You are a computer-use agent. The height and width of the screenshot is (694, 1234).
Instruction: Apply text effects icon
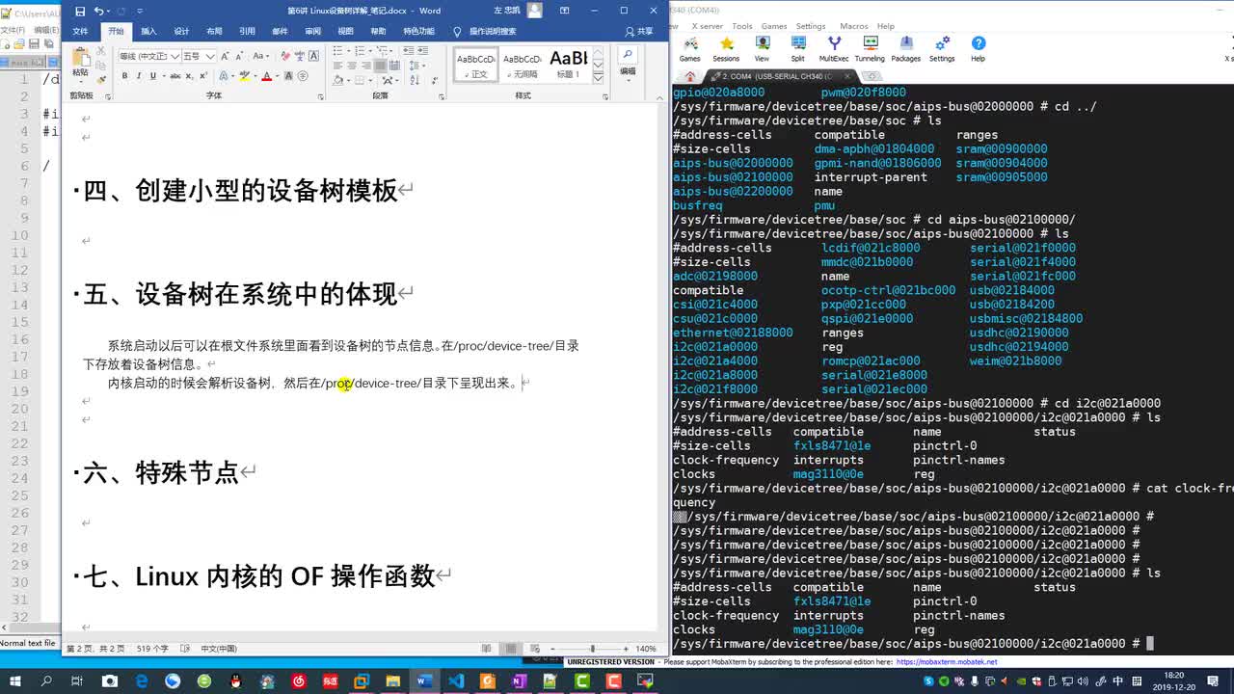click(224, 75)
